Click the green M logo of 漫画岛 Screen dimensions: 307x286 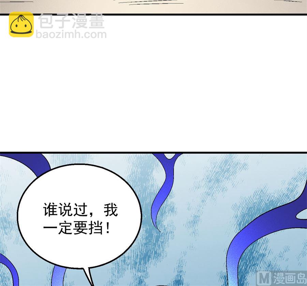click(264, 278)
